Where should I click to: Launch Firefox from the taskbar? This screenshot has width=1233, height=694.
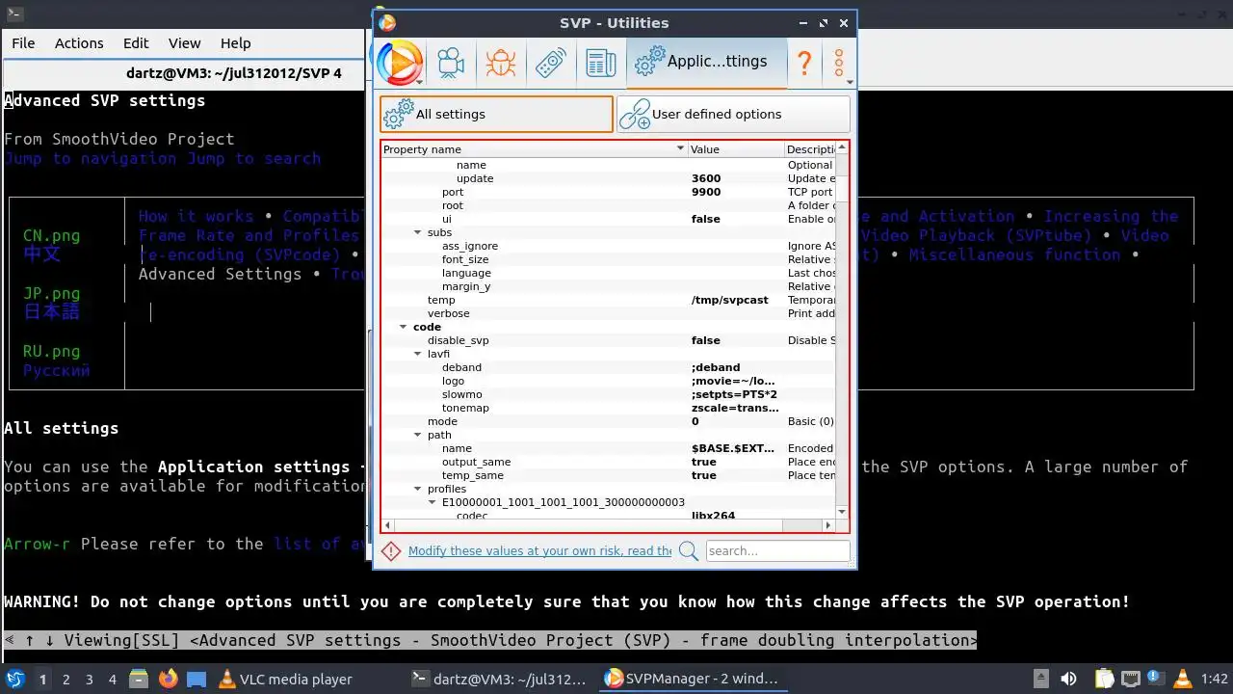(x=168, y=679)
